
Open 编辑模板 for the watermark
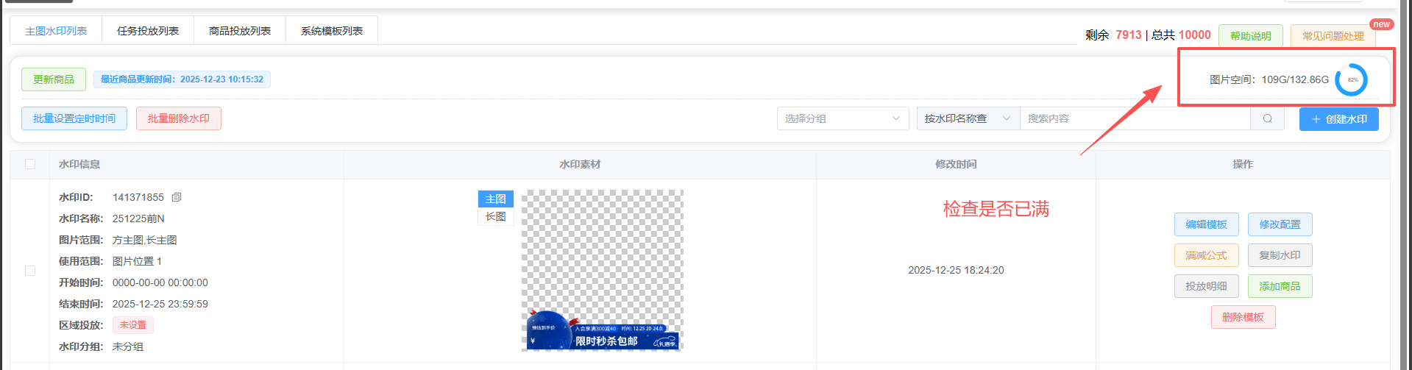(1206, 224)
